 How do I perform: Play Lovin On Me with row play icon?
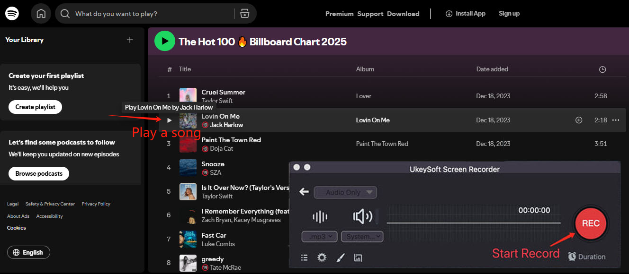(x=170, y=120)
